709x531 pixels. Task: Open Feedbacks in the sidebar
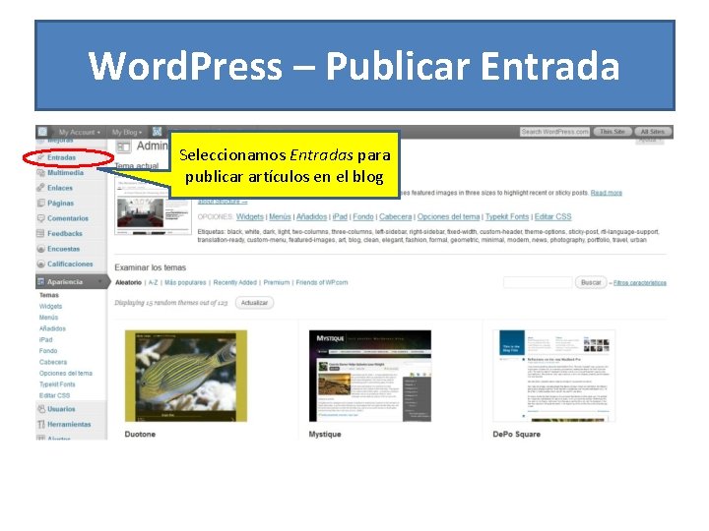click(x=65, y=233)
